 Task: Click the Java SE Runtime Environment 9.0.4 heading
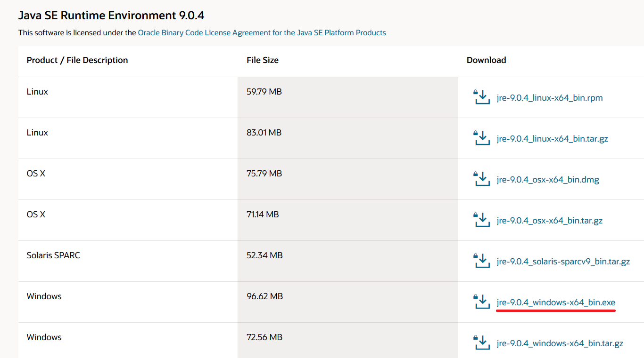pos(111,16)
